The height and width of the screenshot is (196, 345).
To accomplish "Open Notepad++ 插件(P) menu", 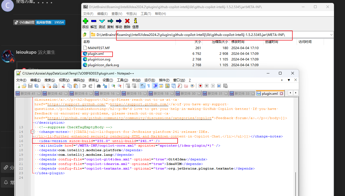I will pyautogui.click(x=164, y=80).
